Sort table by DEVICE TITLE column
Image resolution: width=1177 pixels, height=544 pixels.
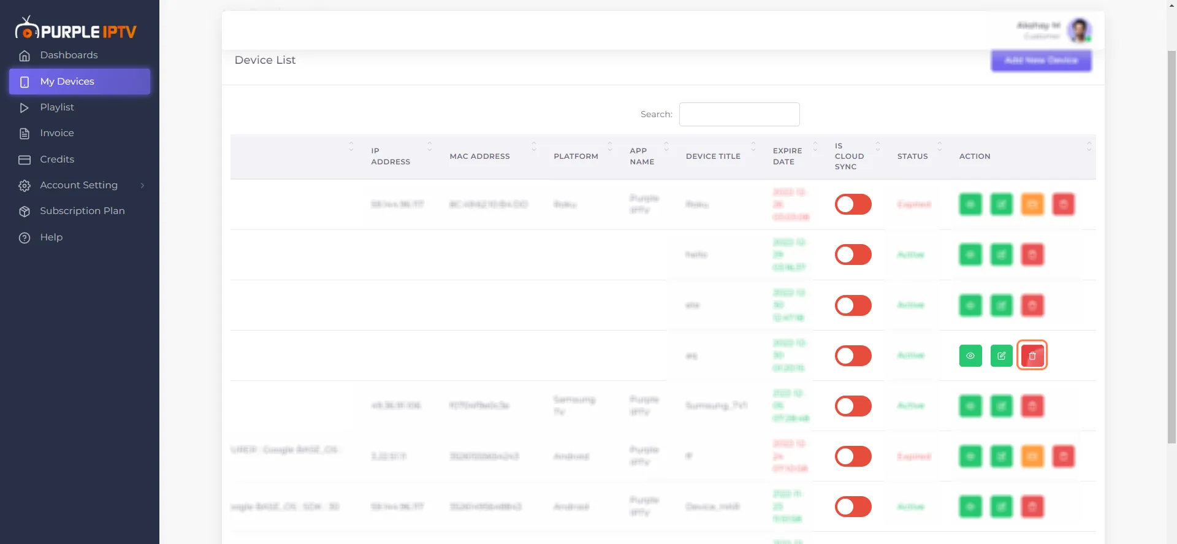click(721, 156)
